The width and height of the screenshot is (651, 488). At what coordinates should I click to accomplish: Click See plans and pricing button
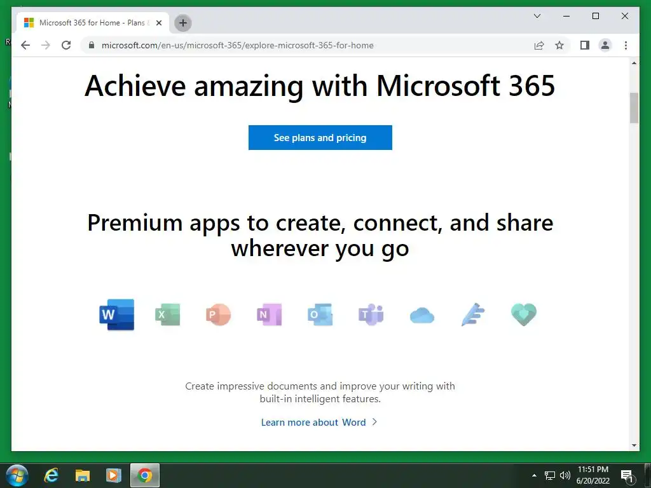320,137
